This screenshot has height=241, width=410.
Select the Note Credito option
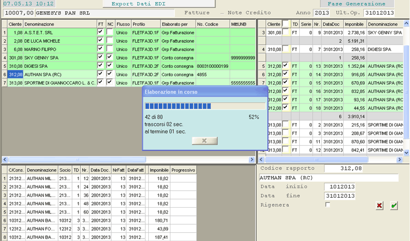(249, 12)
